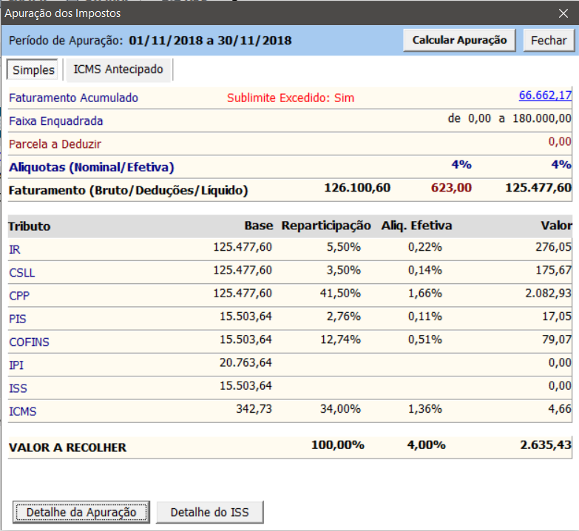Close the Apuração dos Impostos window
Viewport: 579px width, 531px height.
(x=562, y=13)
